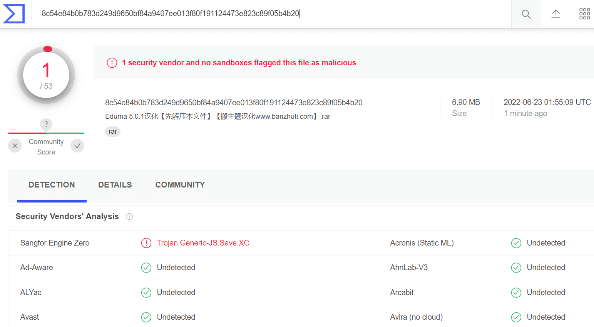Image resolution: width=594 pixels, height=327 pixels.
Task: Click the file hash text in summary
Action: (234, 103)
